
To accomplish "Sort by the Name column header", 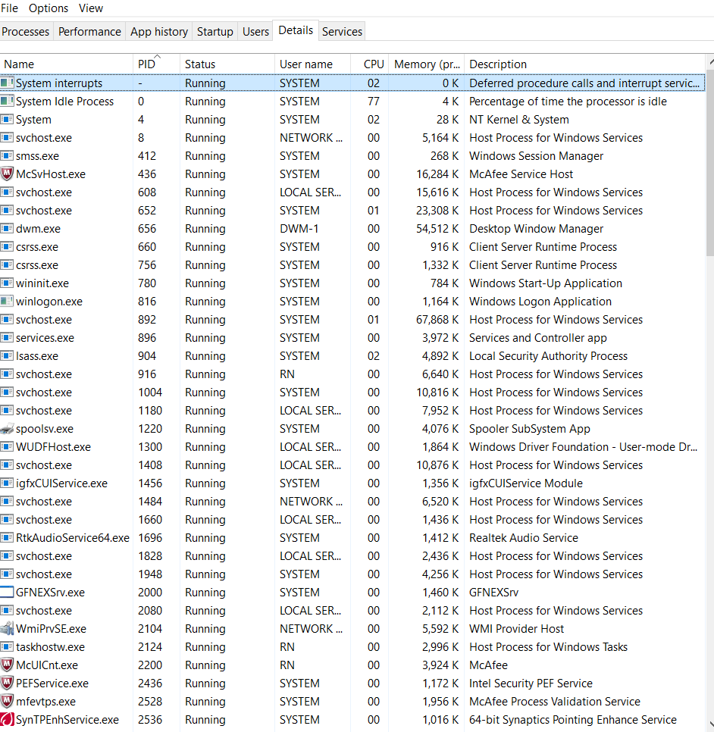I will point(66,64).
